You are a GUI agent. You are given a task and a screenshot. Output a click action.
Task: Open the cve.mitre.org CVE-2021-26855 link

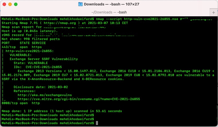tap(79, 99)
